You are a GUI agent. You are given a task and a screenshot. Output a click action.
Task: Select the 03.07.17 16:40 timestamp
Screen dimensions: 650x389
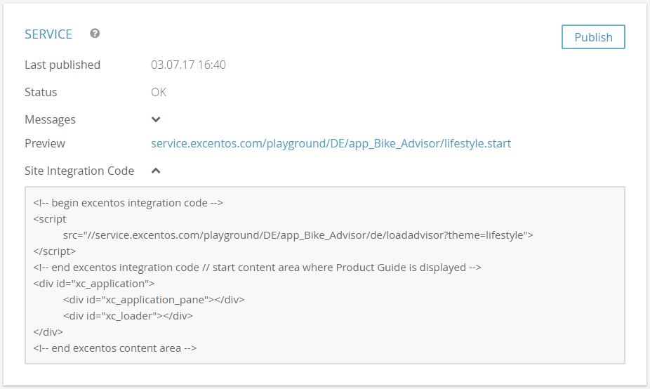tap(188, 65)
